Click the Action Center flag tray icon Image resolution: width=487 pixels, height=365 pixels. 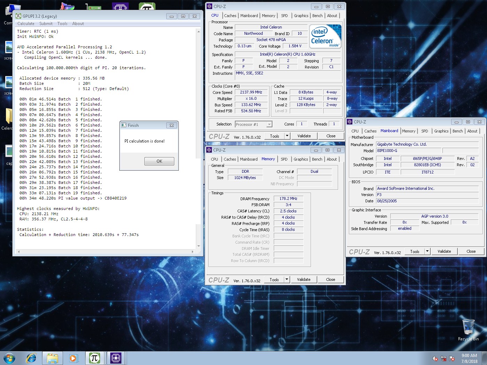point(452,358)
